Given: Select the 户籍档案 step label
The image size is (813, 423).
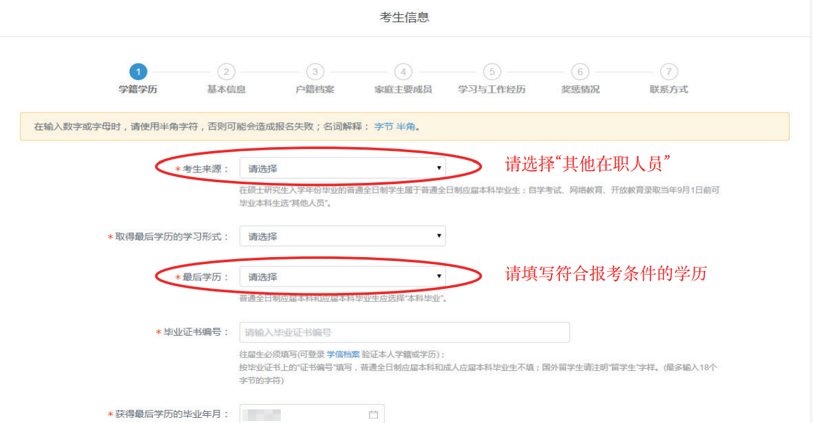Looking at the screenshot, I should point(314,87).
